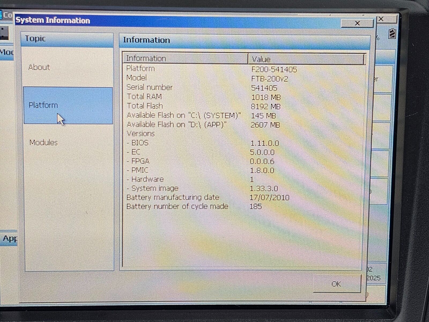Screen dimensions: 429x322
Task: Click the application icon in the top-left corner
Action: [x=3, y=12]
